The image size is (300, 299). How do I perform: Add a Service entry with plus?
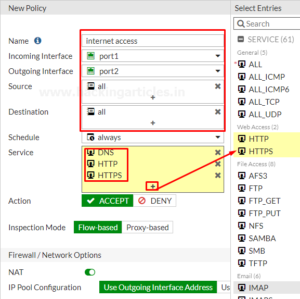[x=152, y=186]
